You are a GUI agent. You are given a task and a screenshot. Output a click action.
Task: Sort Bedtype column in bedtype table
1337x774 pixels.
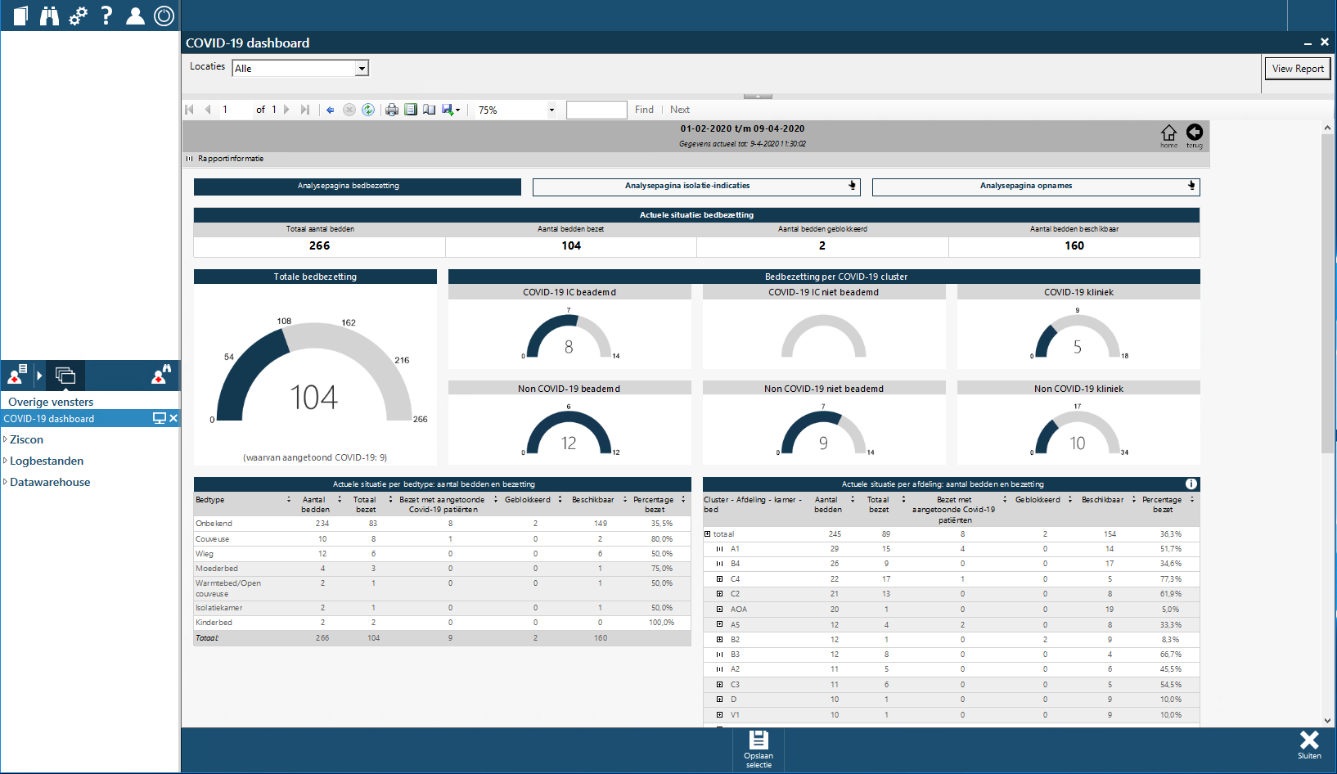click(289, 500)
